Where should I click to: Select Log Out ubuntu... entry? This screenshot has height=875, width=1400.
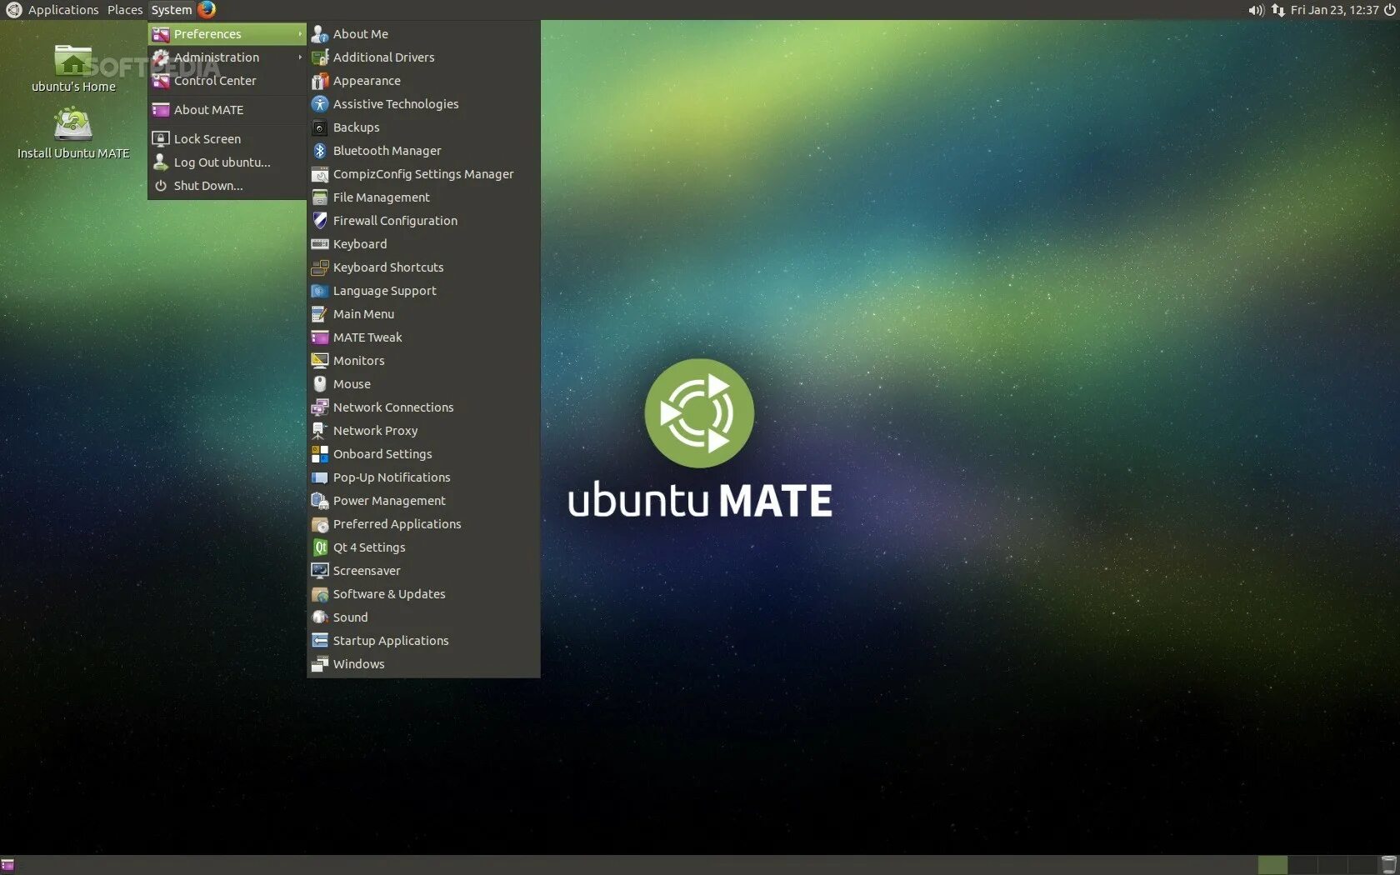click(227, 162)
